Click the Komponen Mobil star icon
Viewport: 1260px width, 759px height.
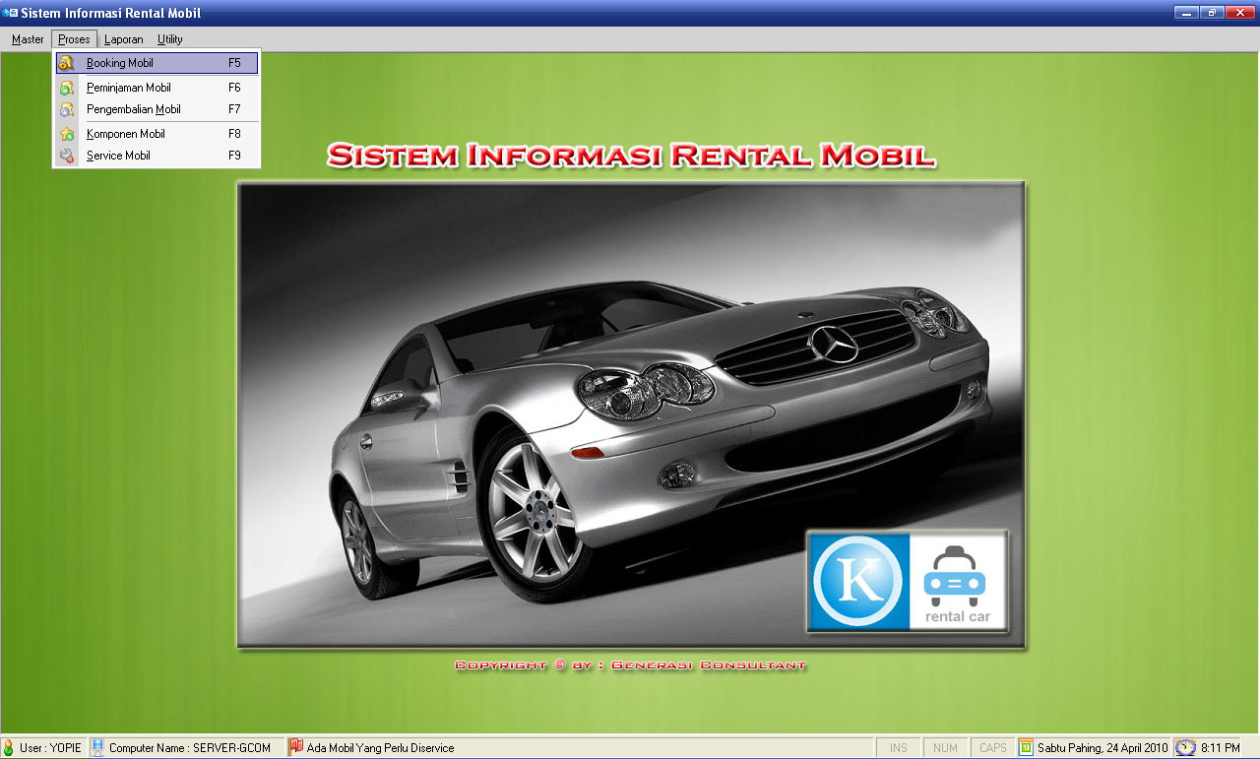click(66, 134)
